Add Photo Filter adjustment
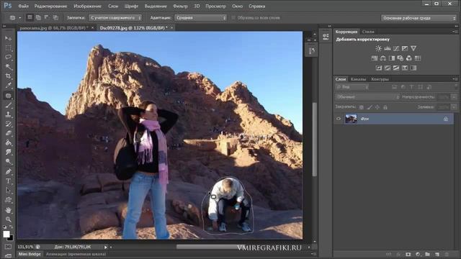The height and width of the screenshot is (259, 461). click(400, 58)
